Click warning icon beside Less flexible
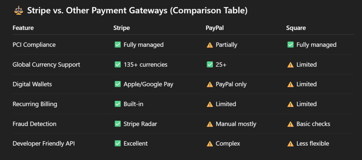The width and height of the screenshot is (362, 160). point(291,144)
